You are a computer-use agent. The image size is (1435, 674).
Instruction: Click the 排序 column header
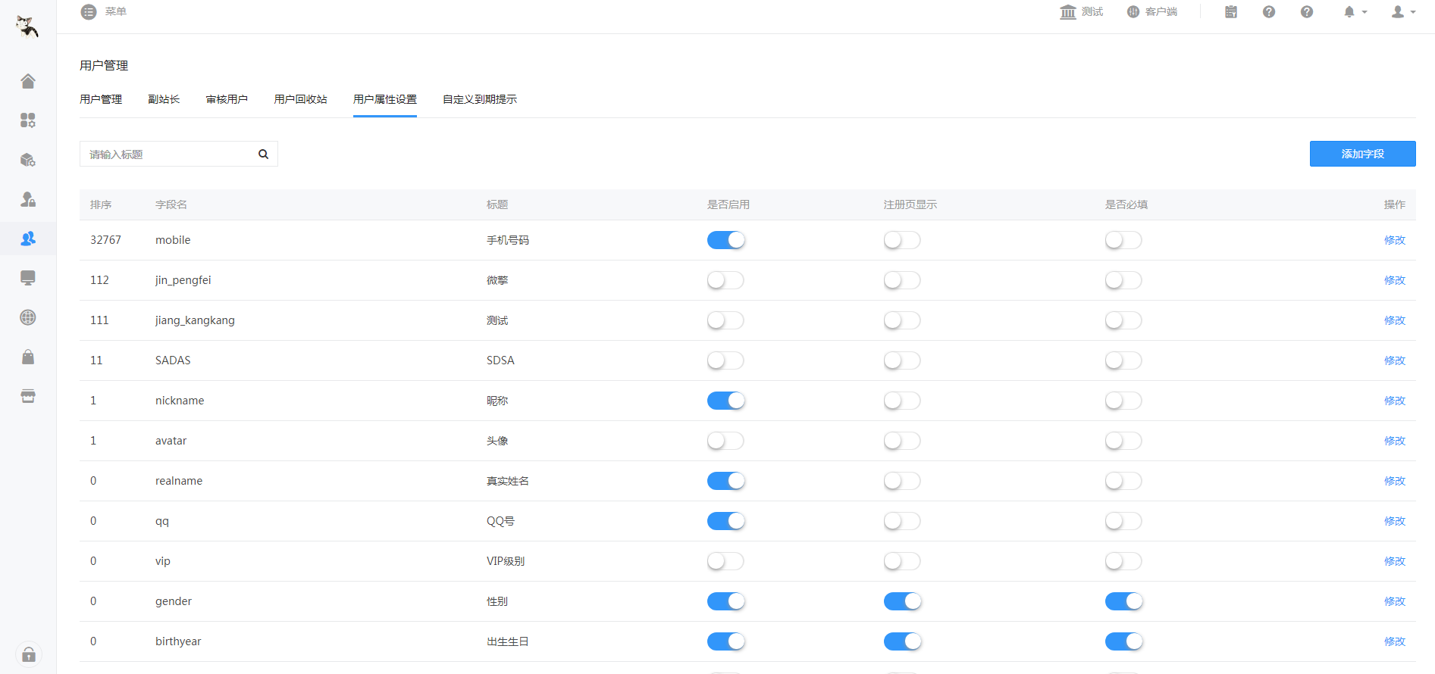click(x=101, y=204)
